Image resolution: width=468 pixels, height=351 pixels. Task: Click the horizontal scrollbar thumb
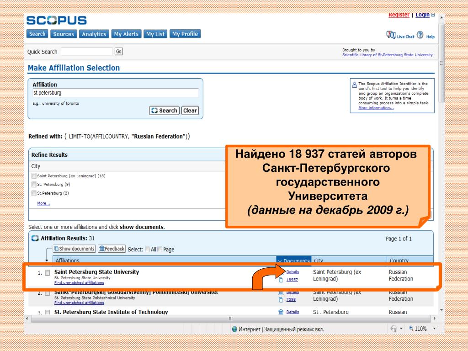point(230,319)
